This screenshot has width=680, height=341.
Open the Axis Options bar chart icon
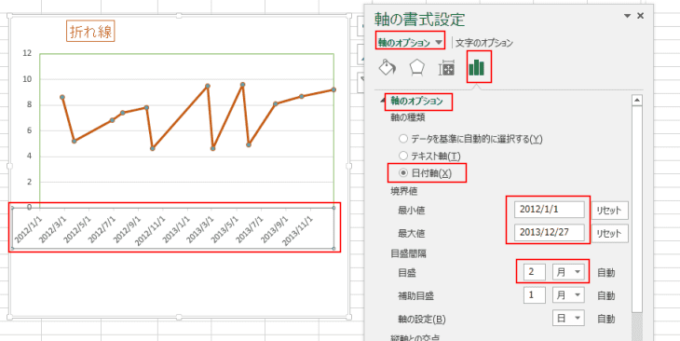pos(477,68)
